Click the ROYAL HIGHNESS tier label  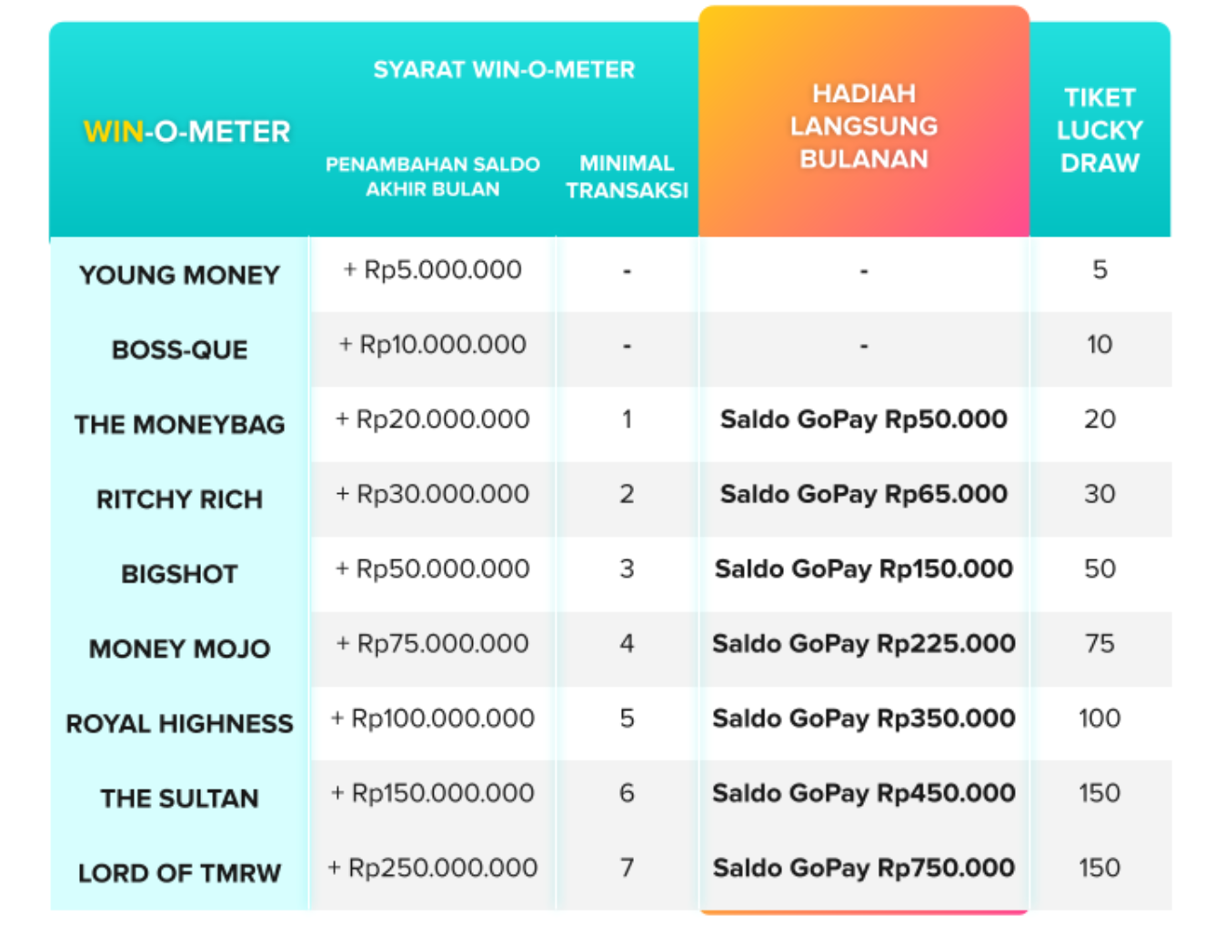tap(179, 724)
